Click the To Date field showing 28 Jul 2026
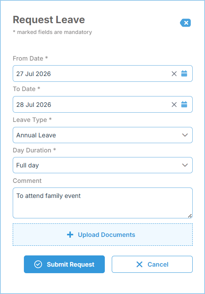Viewport: 205px width, 294px height. [x=102, y=104]
